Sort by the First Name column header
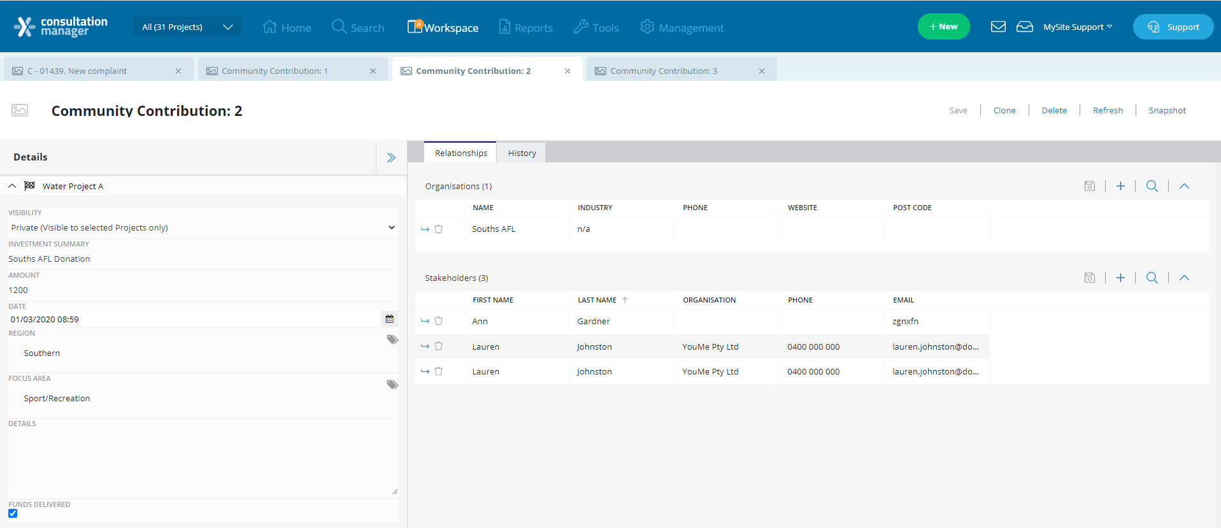 tap(492, 300)
